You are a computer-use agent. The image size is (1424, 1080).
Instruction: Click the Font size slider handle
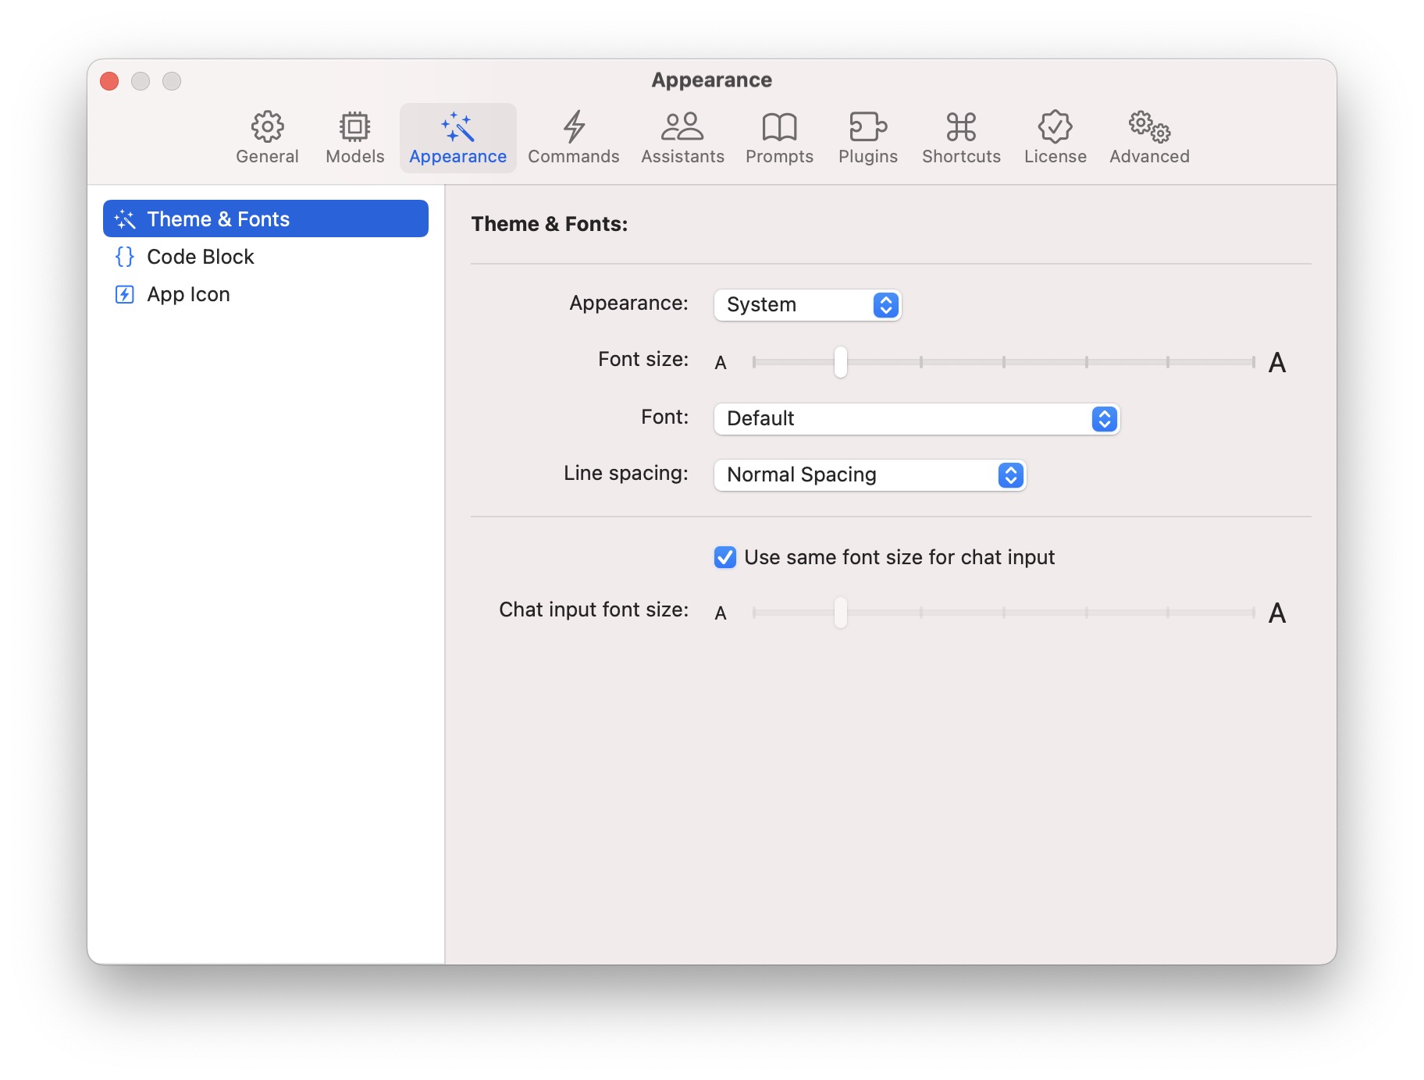coord(840,362)
